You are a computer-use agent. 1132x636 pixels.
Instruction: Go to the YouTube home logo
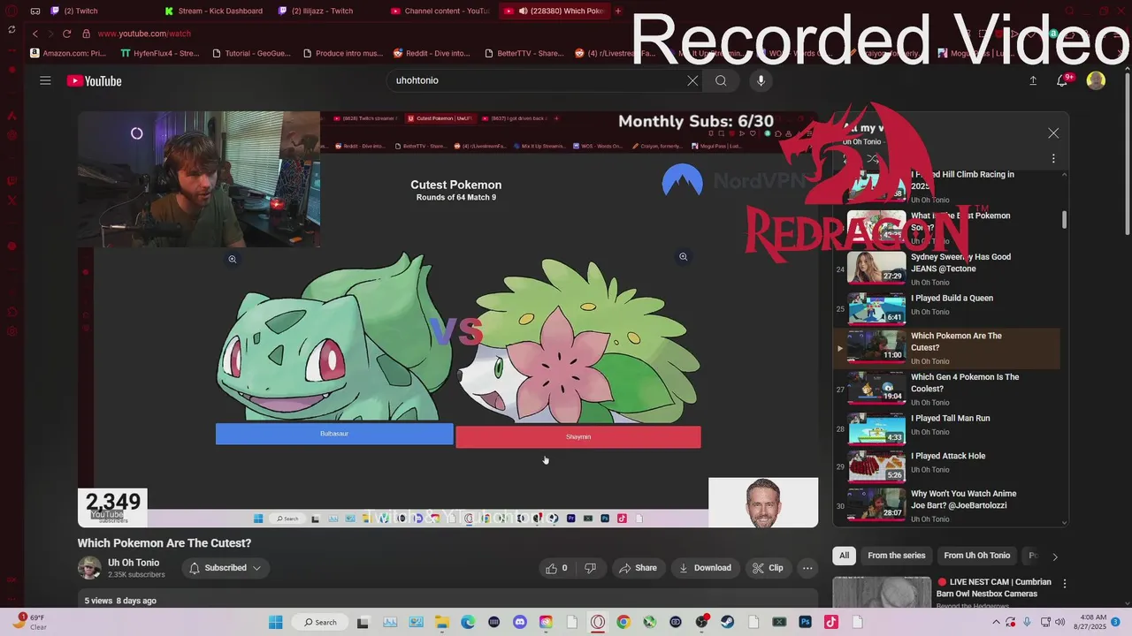[94, 81]
